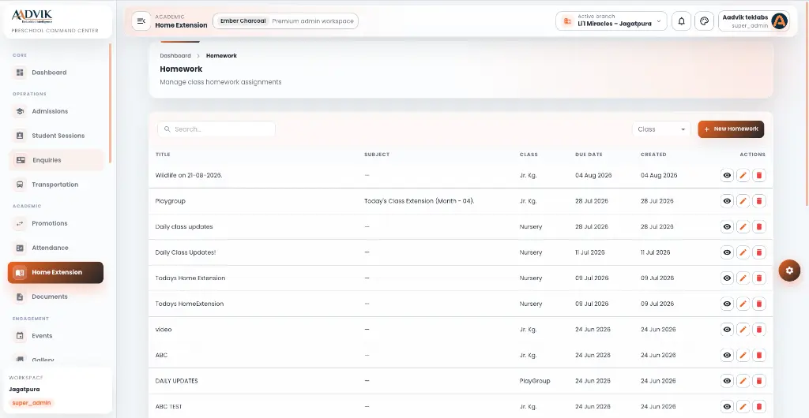Click the Aadvik teklabs avatar icon
The height and width of the screenshot is (418, 809).
point(780,21)
